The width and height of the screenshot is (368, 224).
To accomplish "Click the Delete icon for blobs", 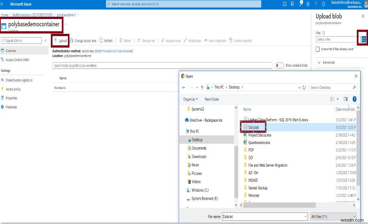I will (x=121, y=41).
